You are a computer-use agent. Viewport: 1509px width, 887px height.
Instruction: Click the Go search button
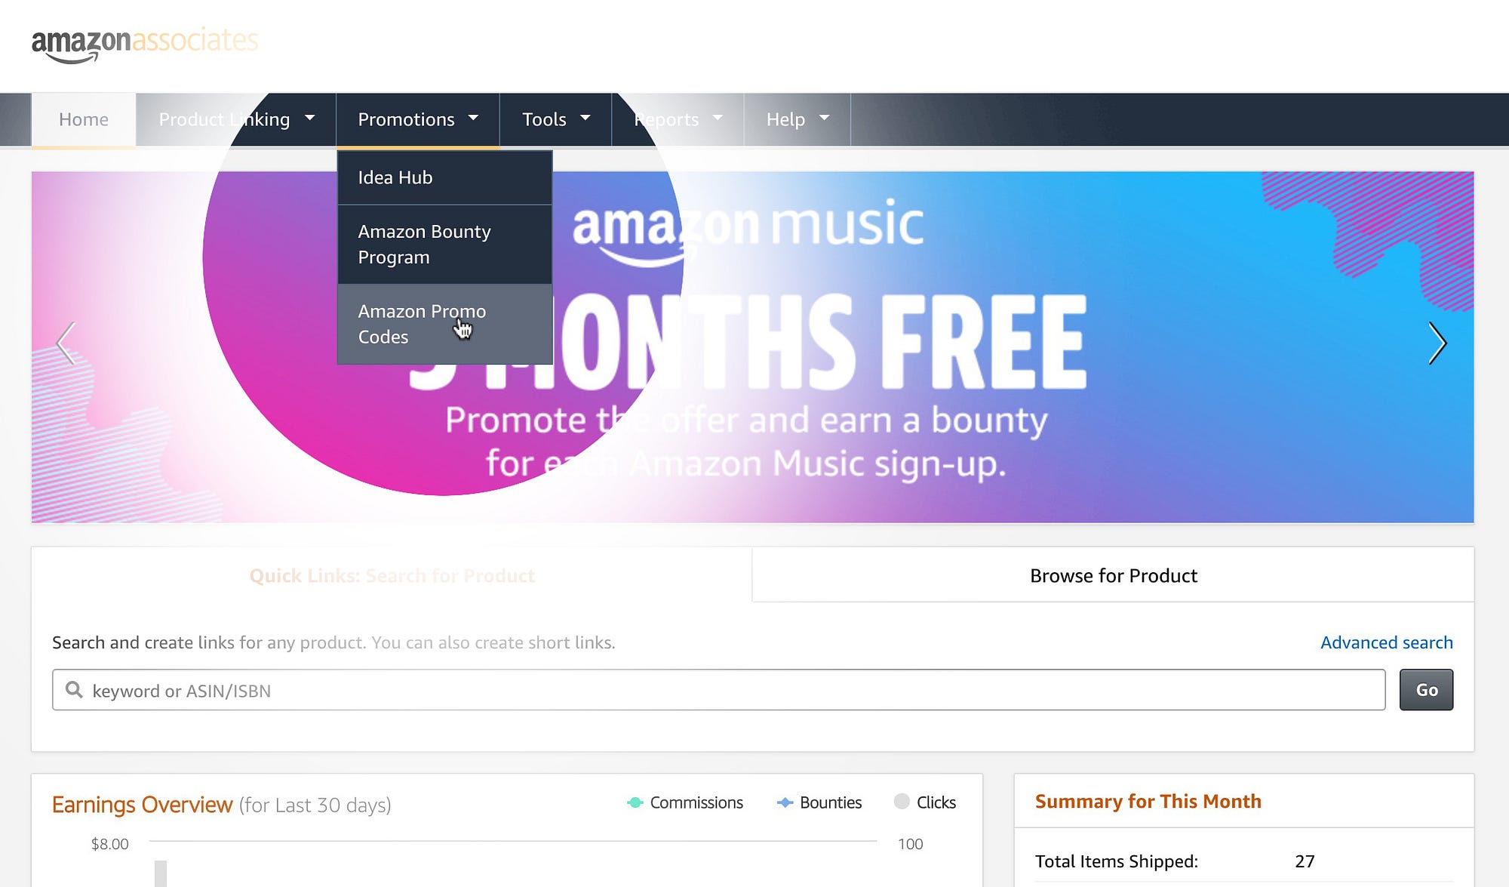tap(1427, 689)
